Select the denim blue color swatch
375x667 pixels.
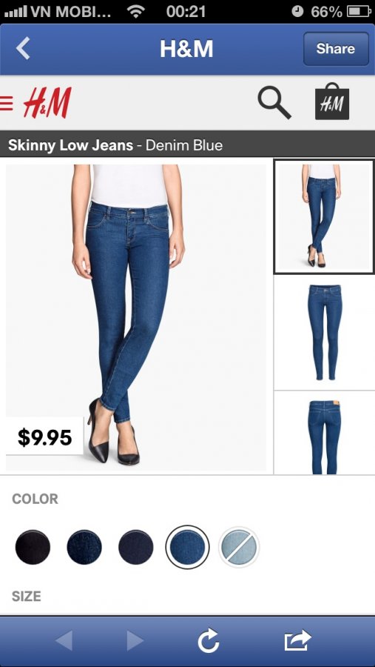(x=188, y=547)
